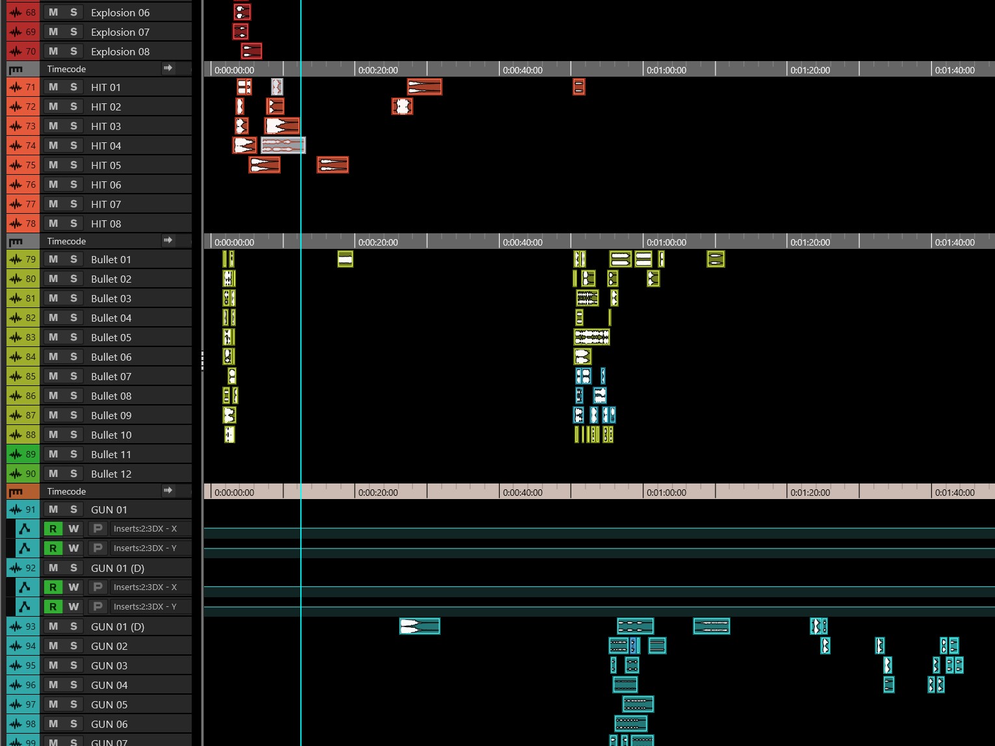Image resolution: width=995 pixels, height=746 pixels.
Task: Open the middle Timecode track arrow menu
Action: [x=168, y=240]
